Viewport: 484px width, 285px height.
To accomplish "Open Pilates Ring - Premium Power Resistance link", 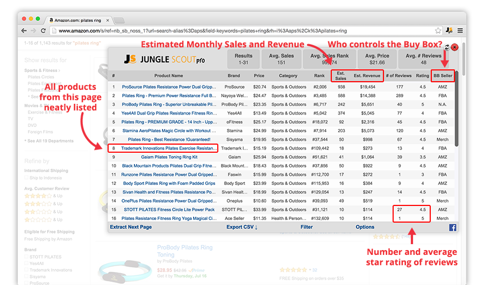I will coord(169,96).
